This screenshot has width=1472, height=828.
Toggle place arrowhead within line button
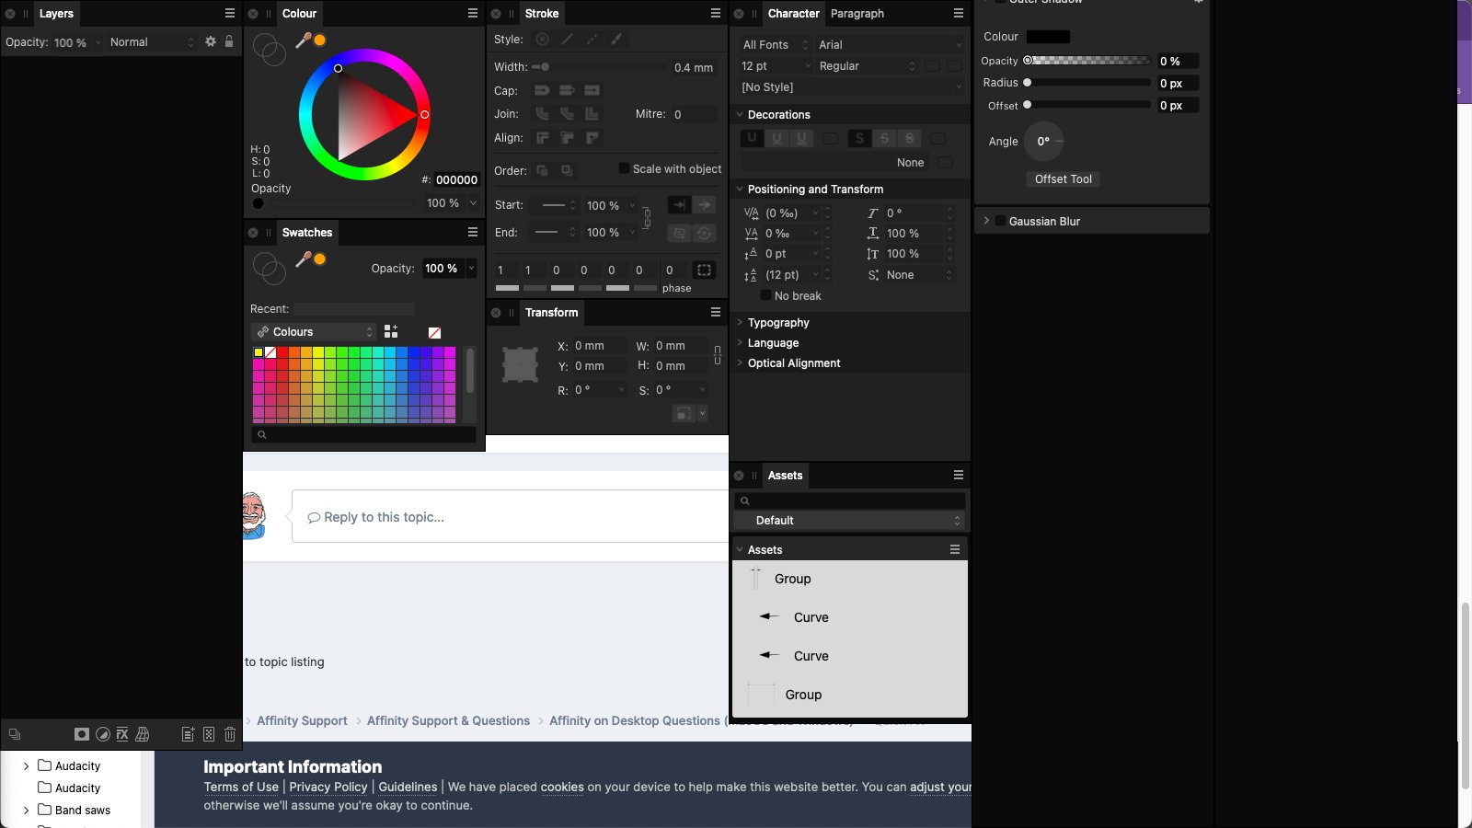pos(679,205)
